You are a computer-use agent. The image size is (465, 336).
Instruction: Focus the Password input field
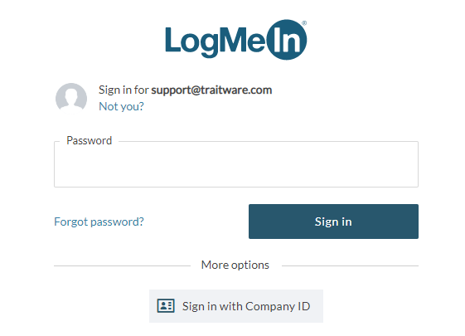tap(236, 164)
